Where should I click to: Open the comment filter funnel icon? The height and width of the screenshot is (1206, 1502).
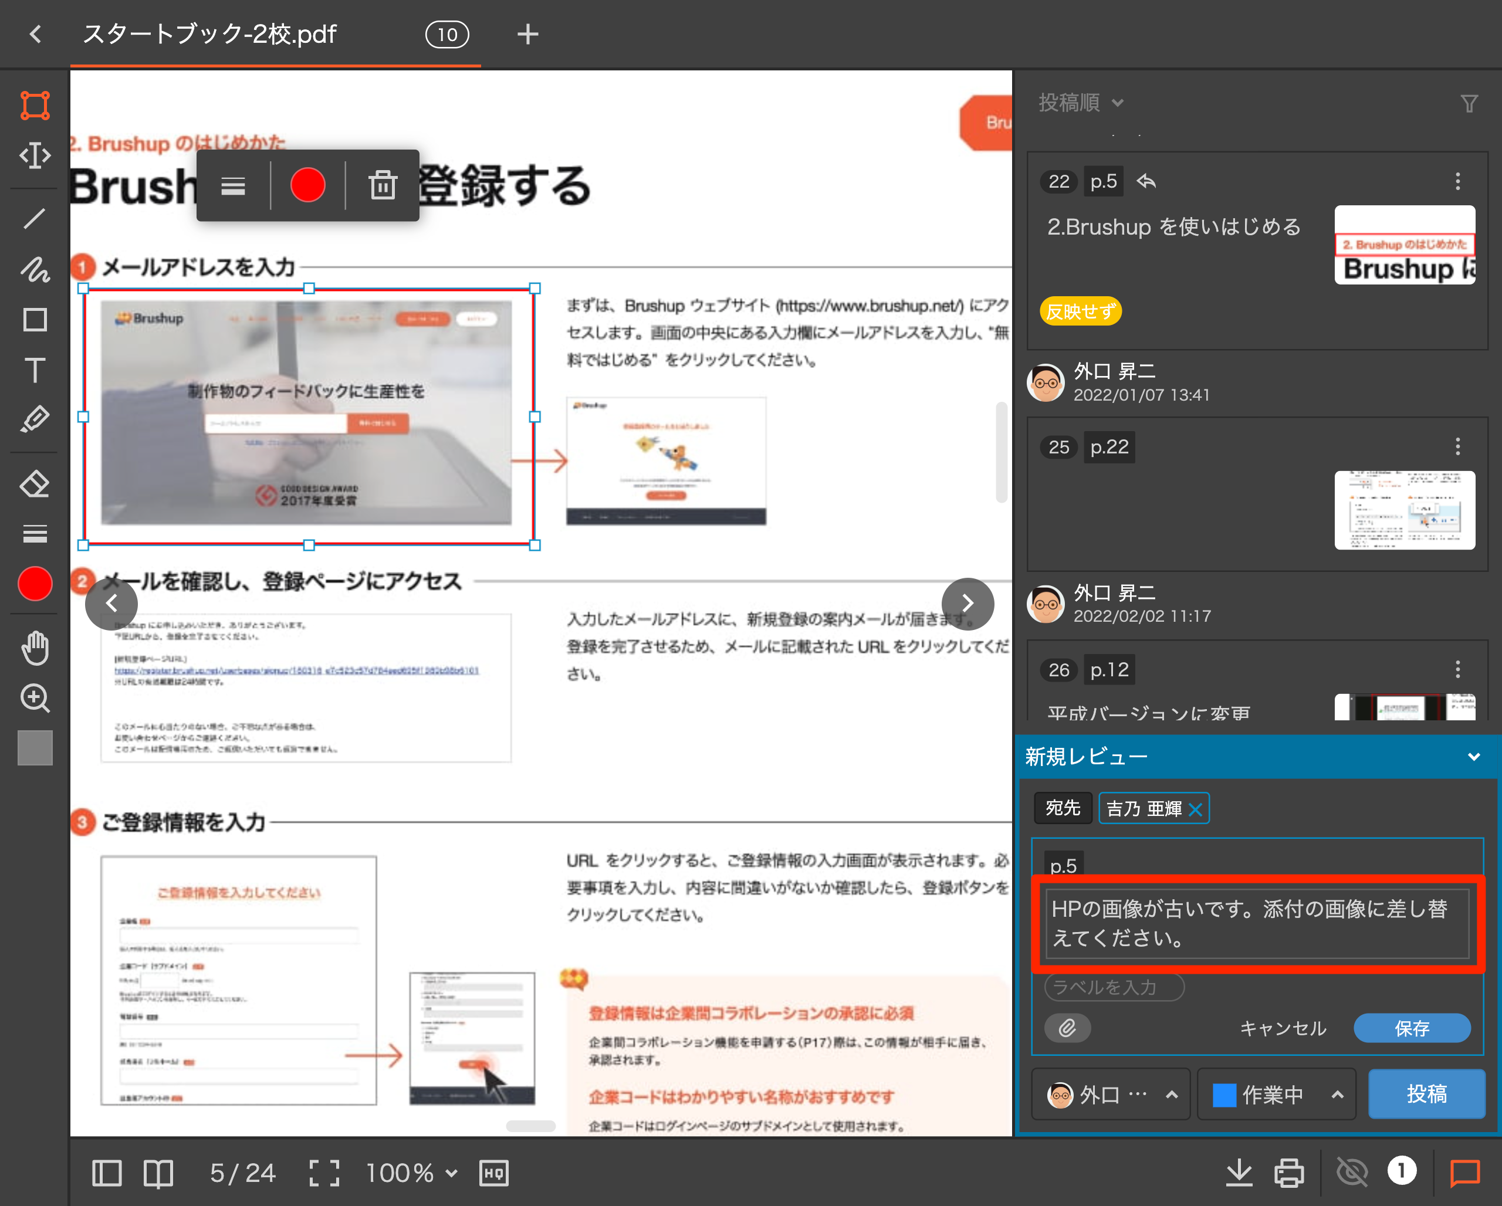[1469, 104]
